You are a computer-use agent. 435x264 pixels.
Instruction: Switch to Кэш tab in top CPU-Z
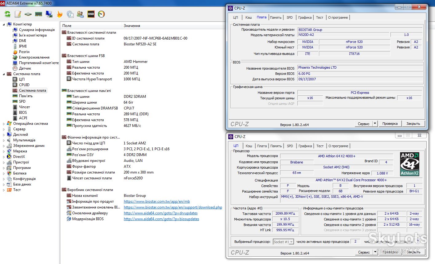[x=249, y=17]
